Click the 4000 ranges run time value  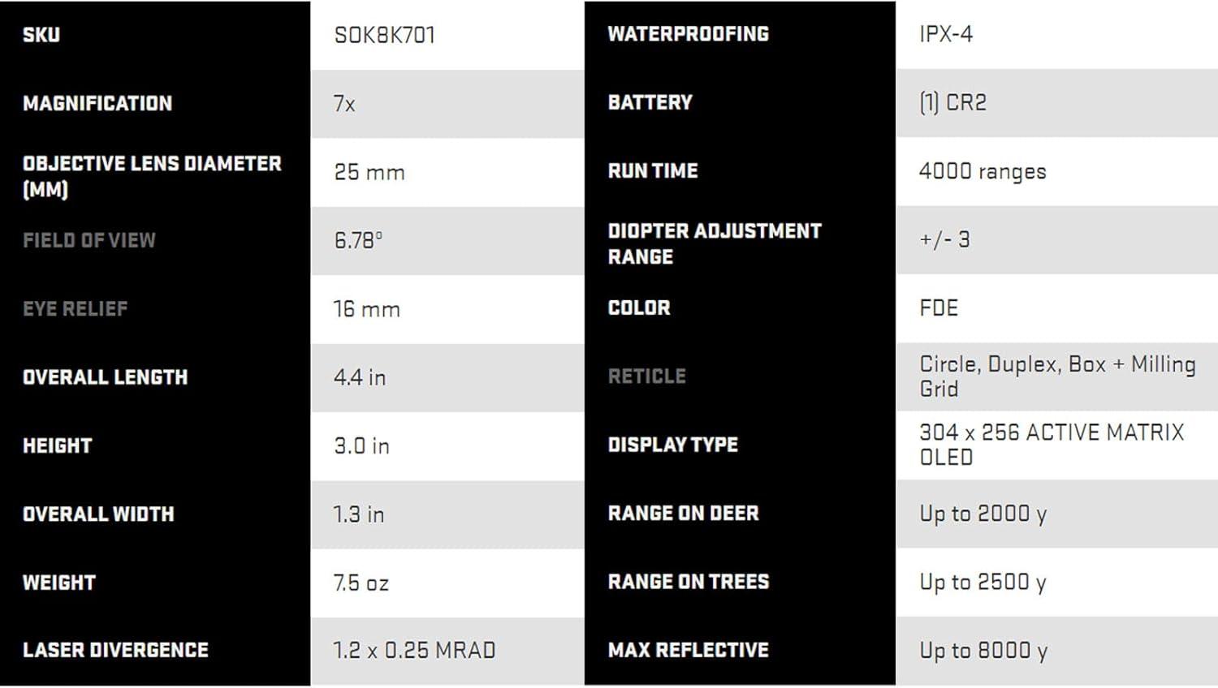coord(983,171)
